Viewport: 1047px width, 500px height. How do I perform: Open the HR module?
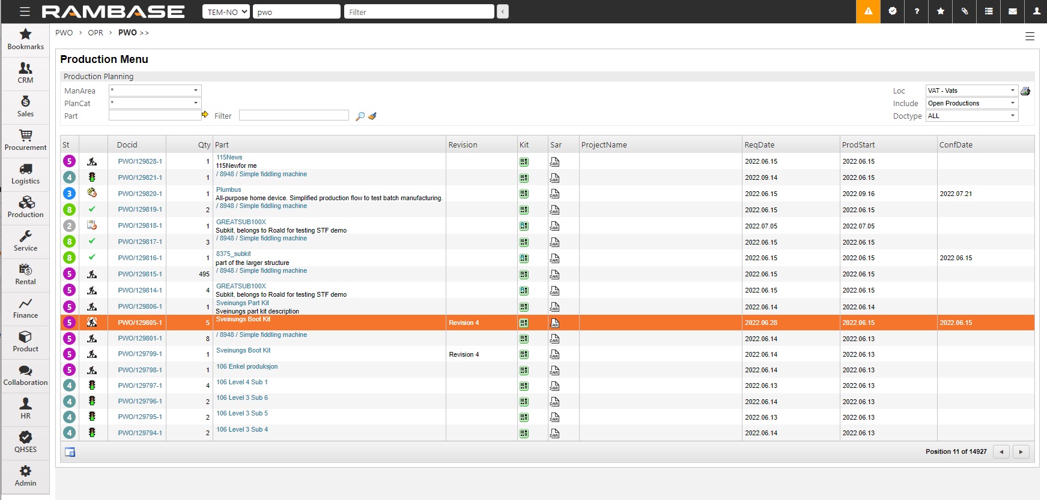click(25, 409)
